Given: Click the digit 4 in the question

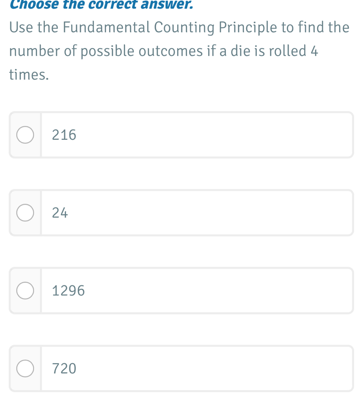Looking at the screenshot, I should [314, 51].
